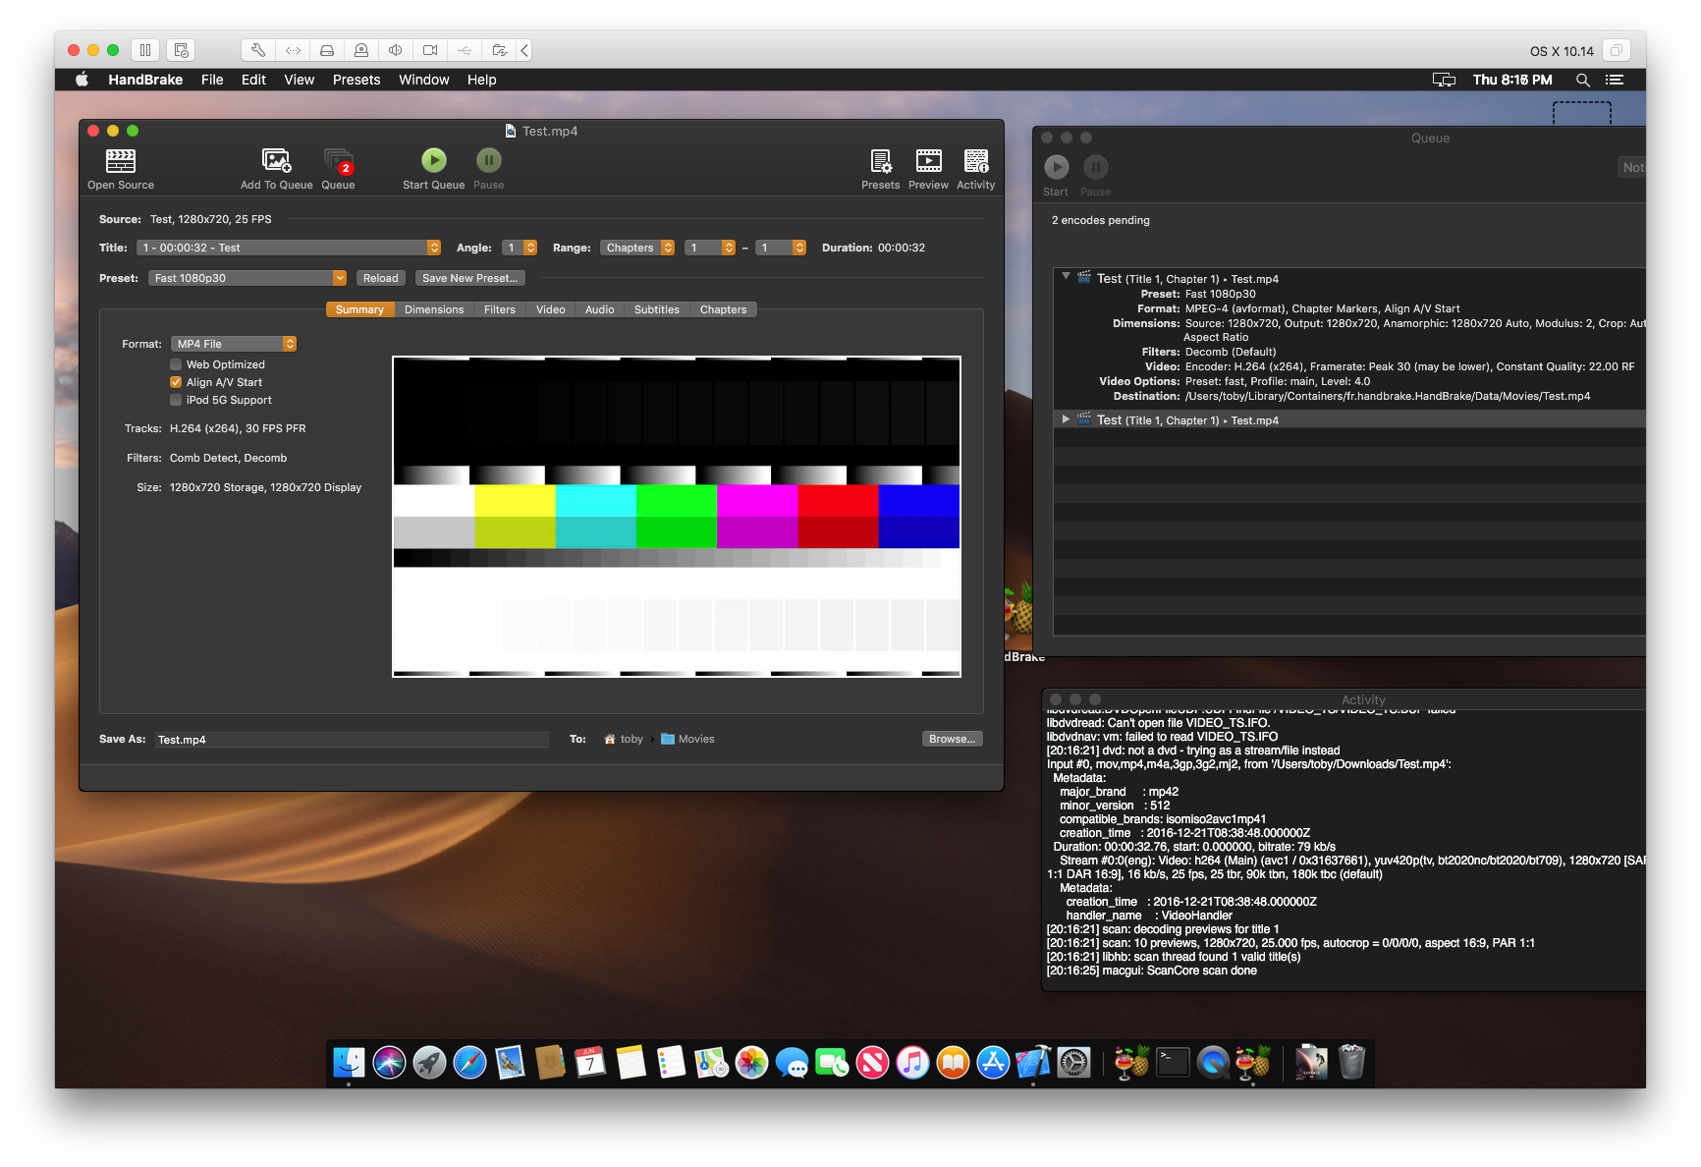The height and width of the screenshot is (1167, 1701).
Task: Open the Presets menu in menu bar
Action: (x=357, y=80)
